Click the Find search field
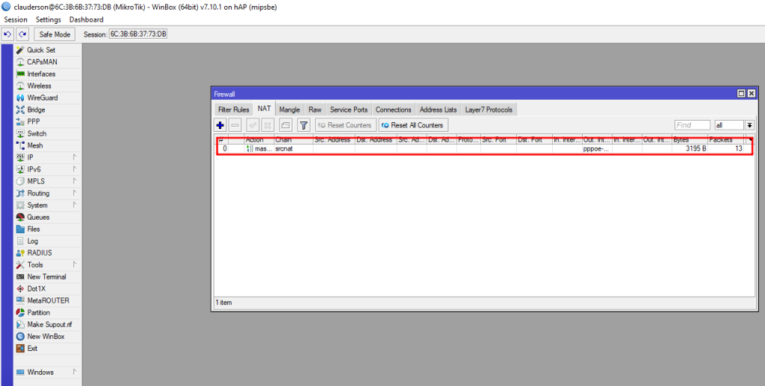This screenshot has height=386, width=765. click(x=693, y=125)
